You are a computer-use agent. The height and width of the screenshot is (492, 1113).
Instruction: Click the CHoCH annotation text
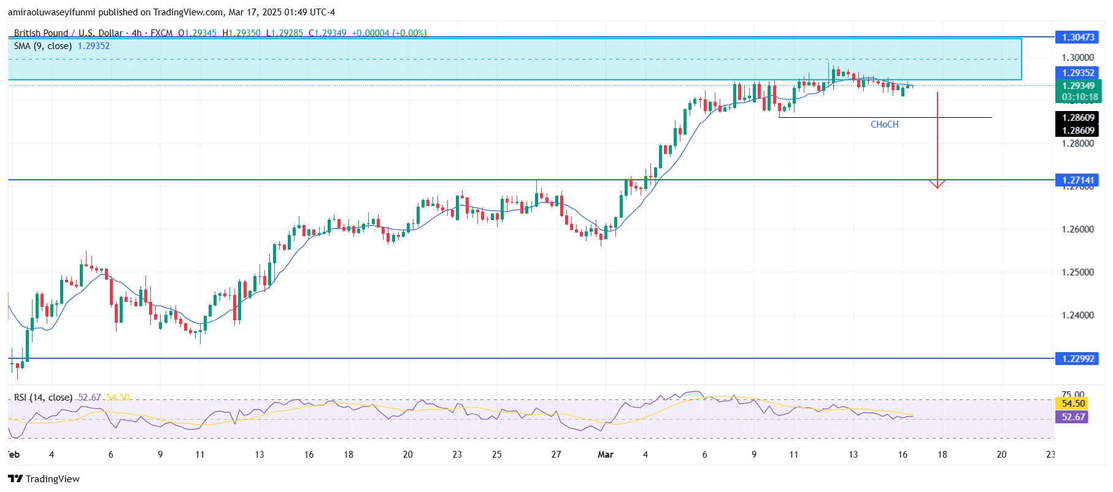884,125
